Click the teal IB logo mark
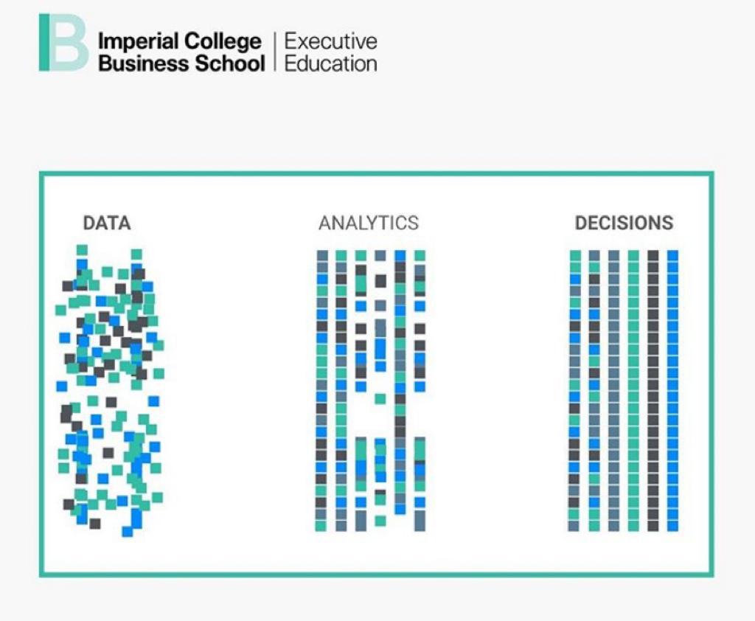755x621 pixels. [x=63, y=42]
